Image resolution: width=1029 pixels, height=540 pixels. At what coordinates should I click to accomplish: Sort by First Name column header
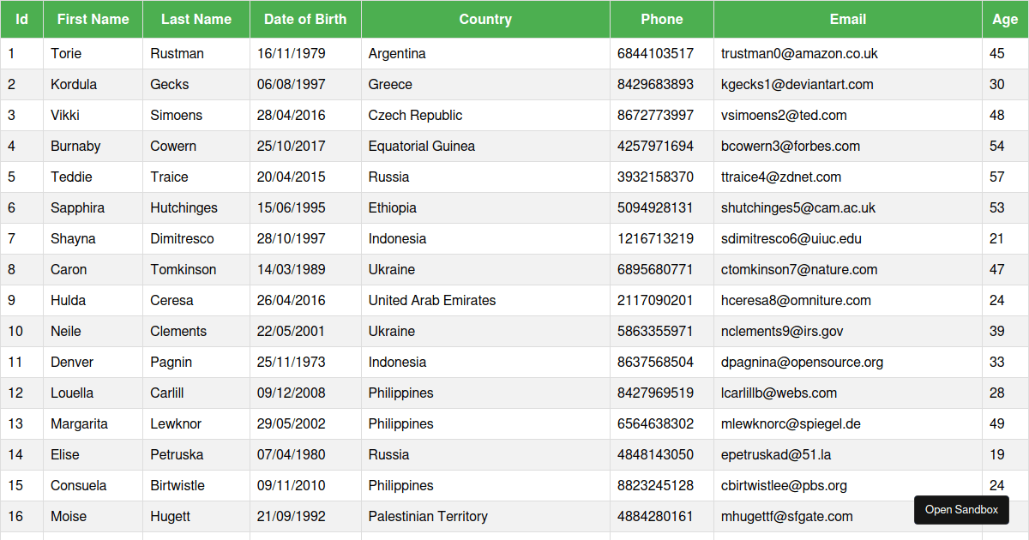click(93, 19)
